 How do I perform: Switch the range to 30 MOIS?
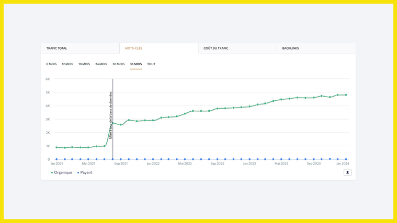(x=118, y=64)
